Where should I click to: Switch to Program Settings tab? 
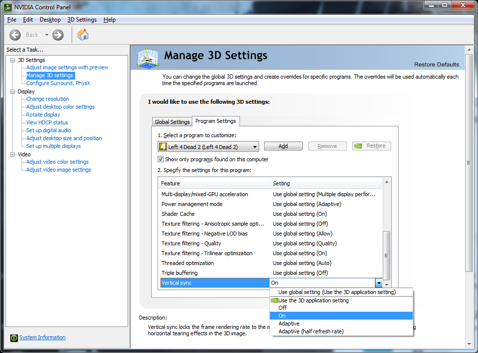[x=215, y=121]
